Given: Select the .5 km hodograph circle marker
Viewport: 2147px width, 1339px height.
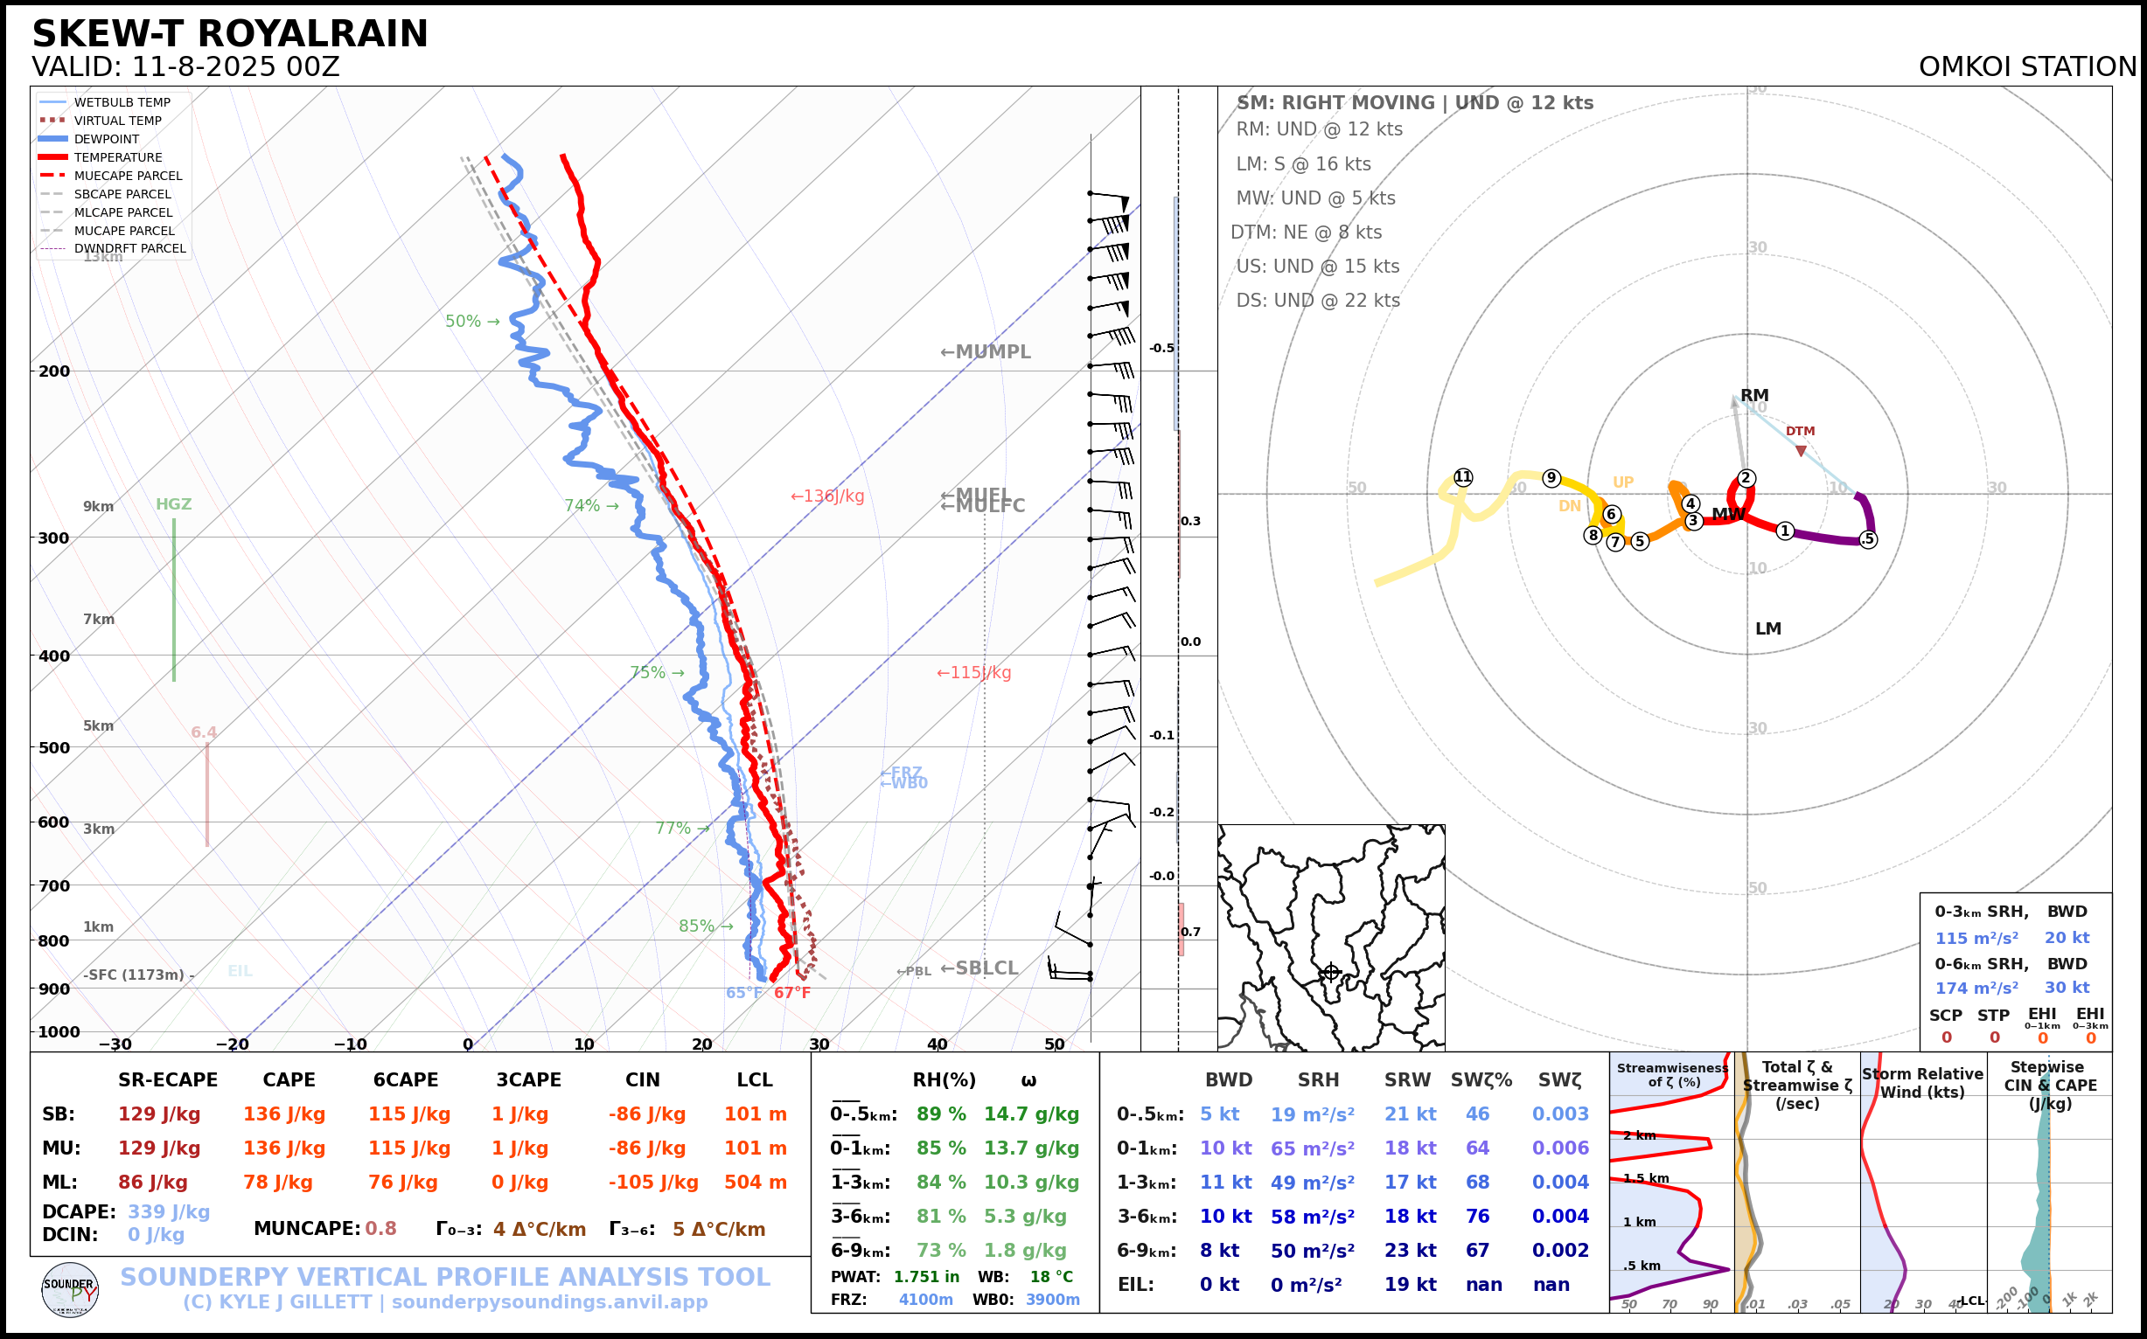Looking at the screenshot, I should click(1868, 539).
